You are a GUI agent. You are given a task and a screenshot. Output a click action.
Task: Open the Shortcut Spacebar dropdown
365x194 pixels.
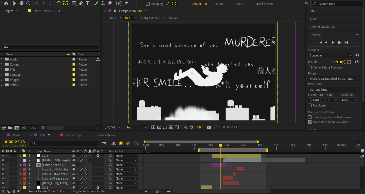tap(331, 55)
